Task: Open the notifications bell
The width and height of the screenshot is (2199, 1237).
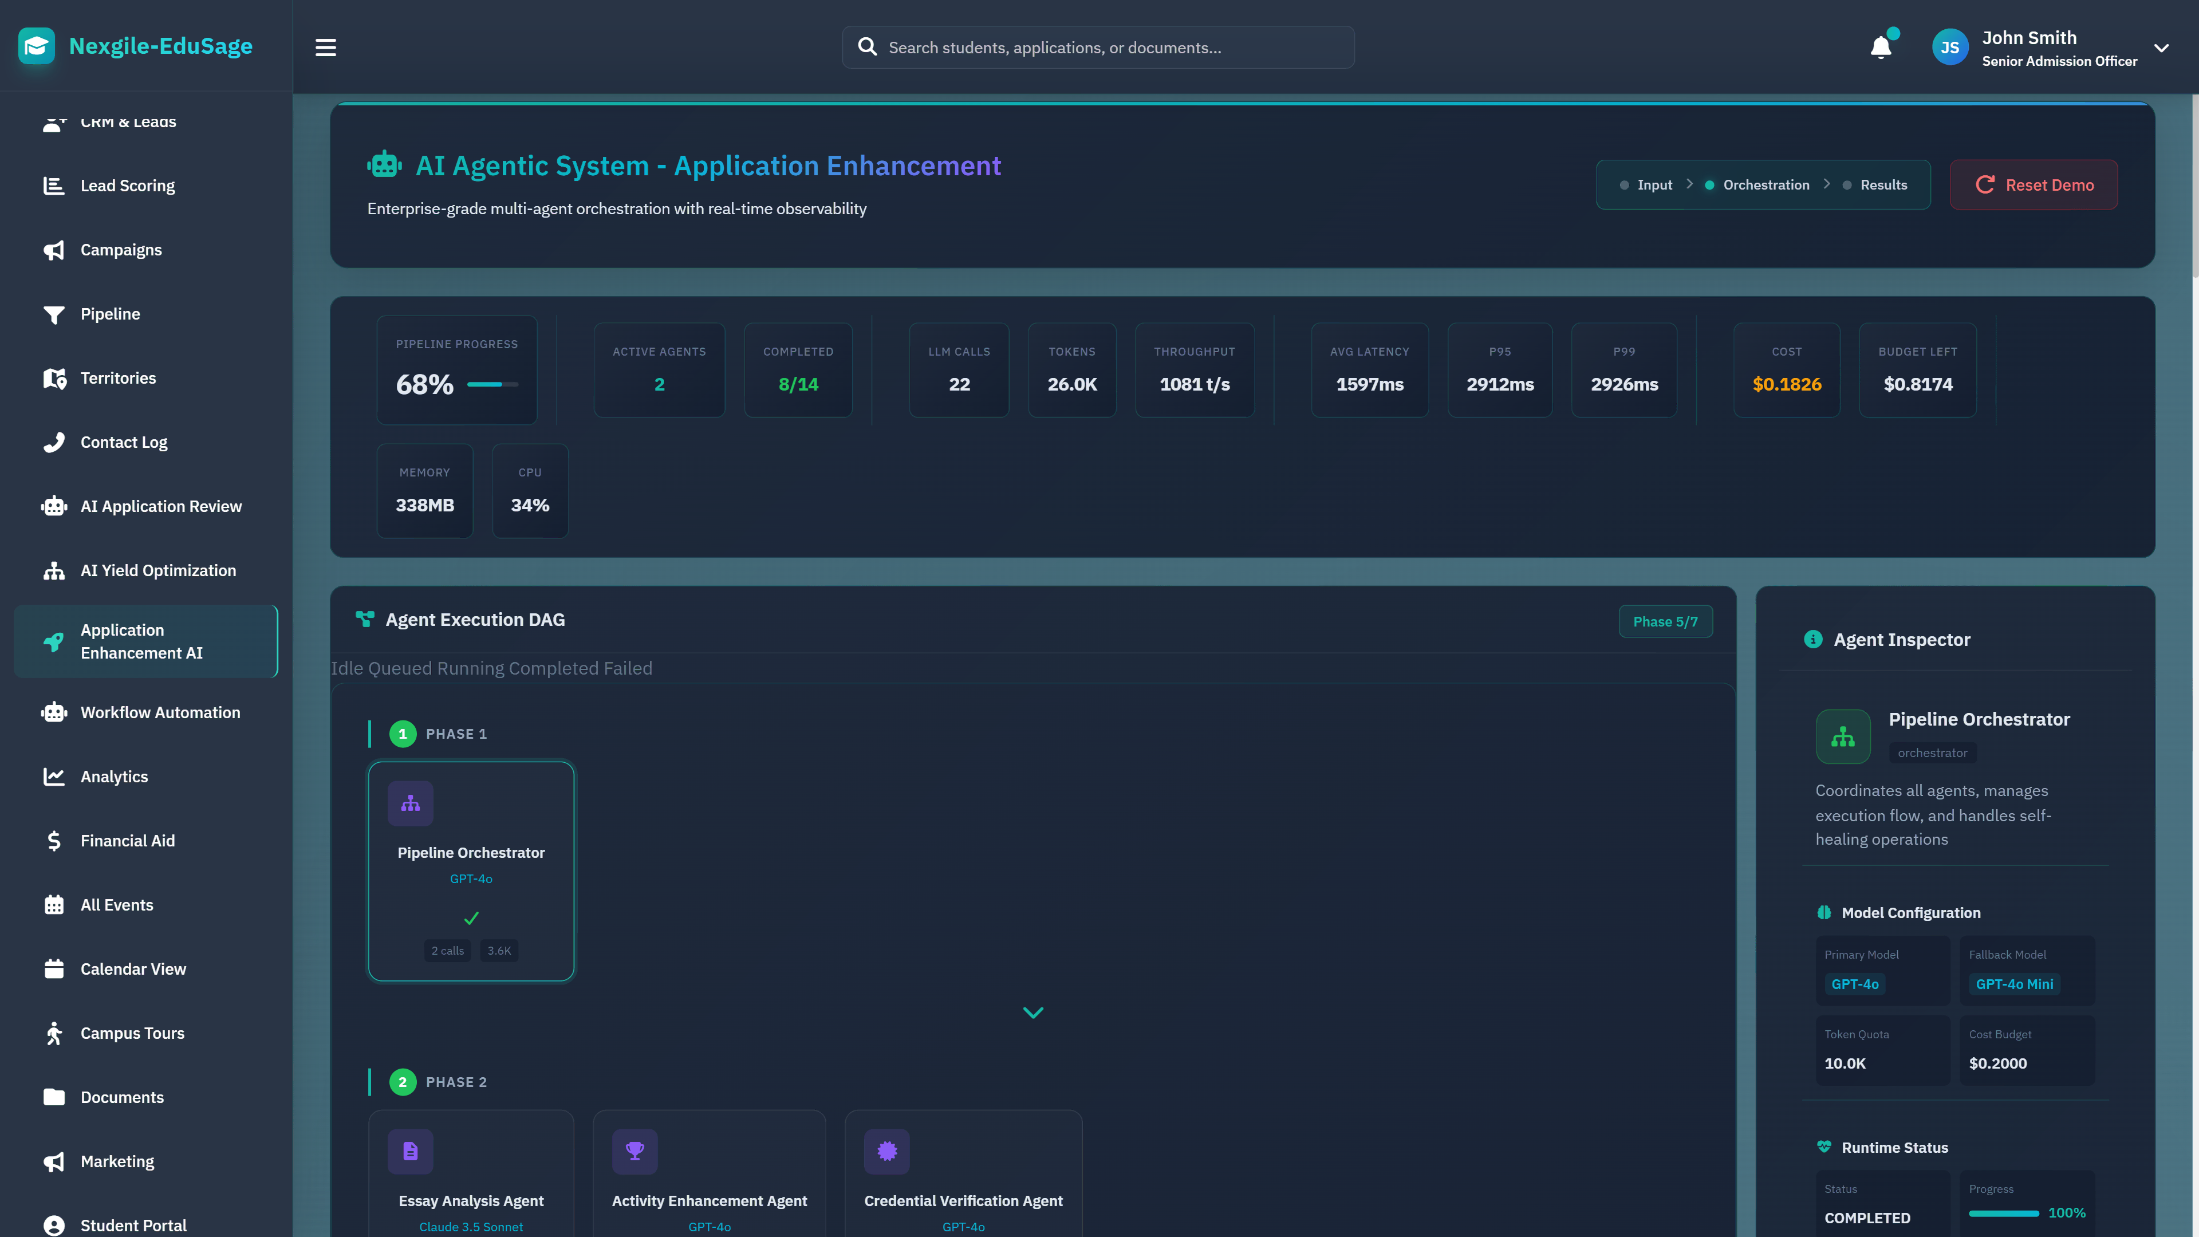Action: click(1881, 47)
